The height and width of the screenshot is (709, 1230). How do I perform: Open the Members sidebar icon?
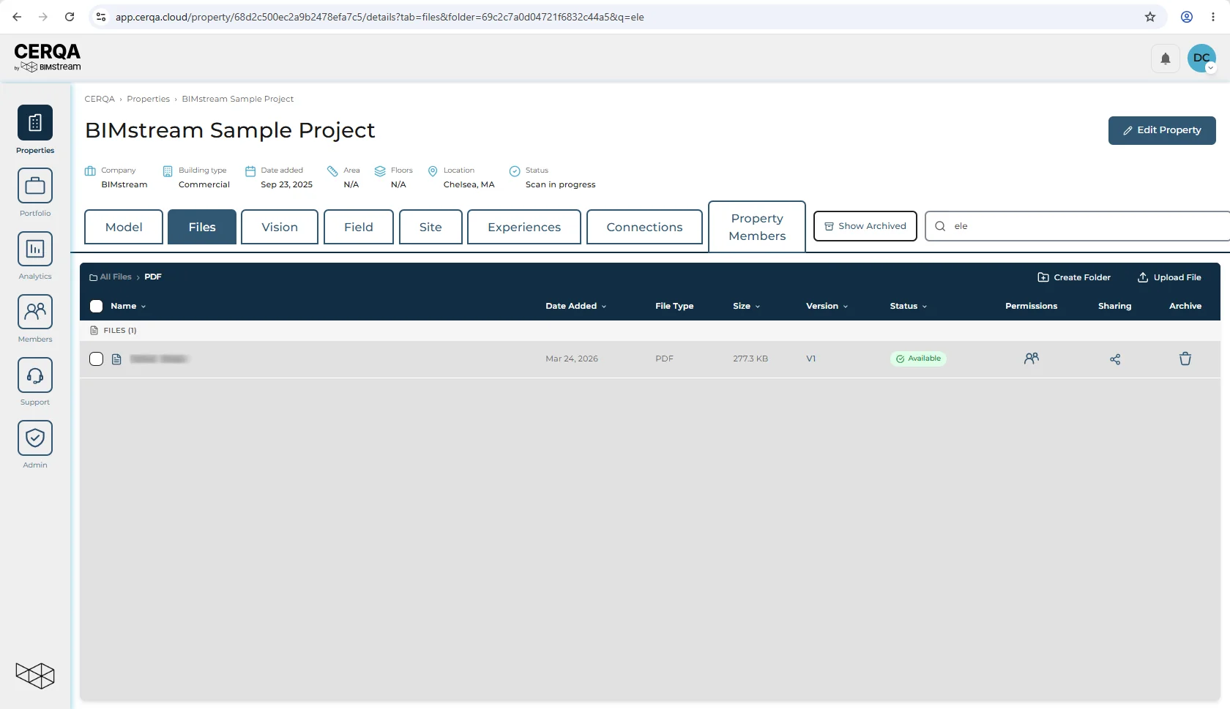[35, 311]
